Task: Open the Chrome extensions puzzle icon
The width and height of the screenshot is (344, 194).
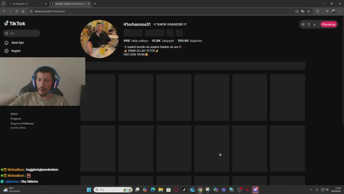Action: pos(317,11)
